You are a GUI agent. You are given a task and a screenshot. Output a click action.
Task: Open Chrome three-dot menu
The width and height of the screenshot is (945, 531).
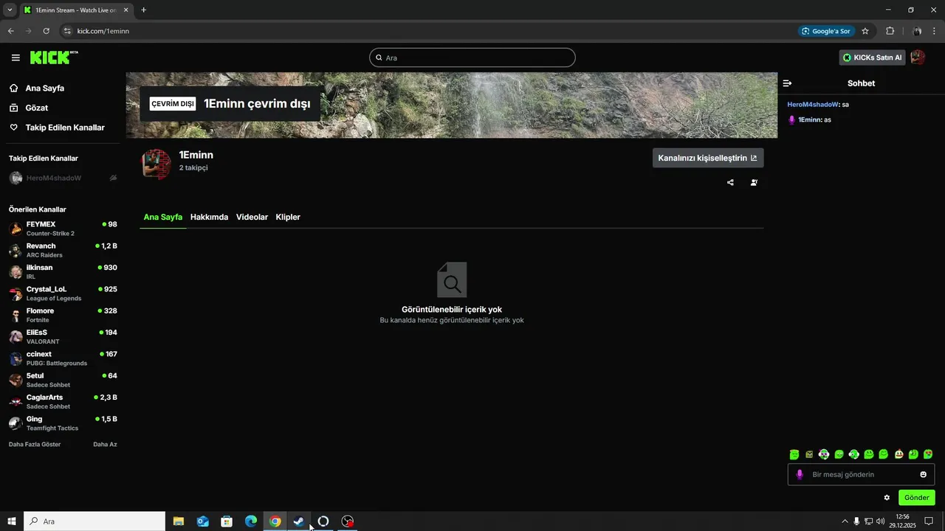pos(934,31)
